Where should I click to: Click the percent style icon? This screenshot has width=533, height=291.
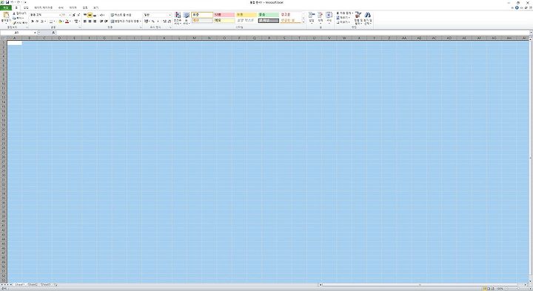tap(153, 21)
